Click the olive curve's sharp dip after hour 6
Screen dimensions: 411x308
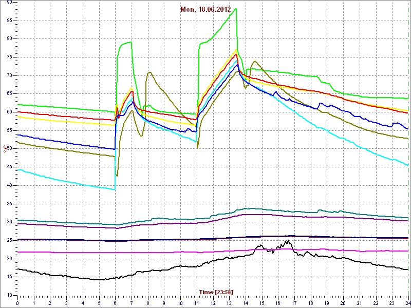pos(117,176)
